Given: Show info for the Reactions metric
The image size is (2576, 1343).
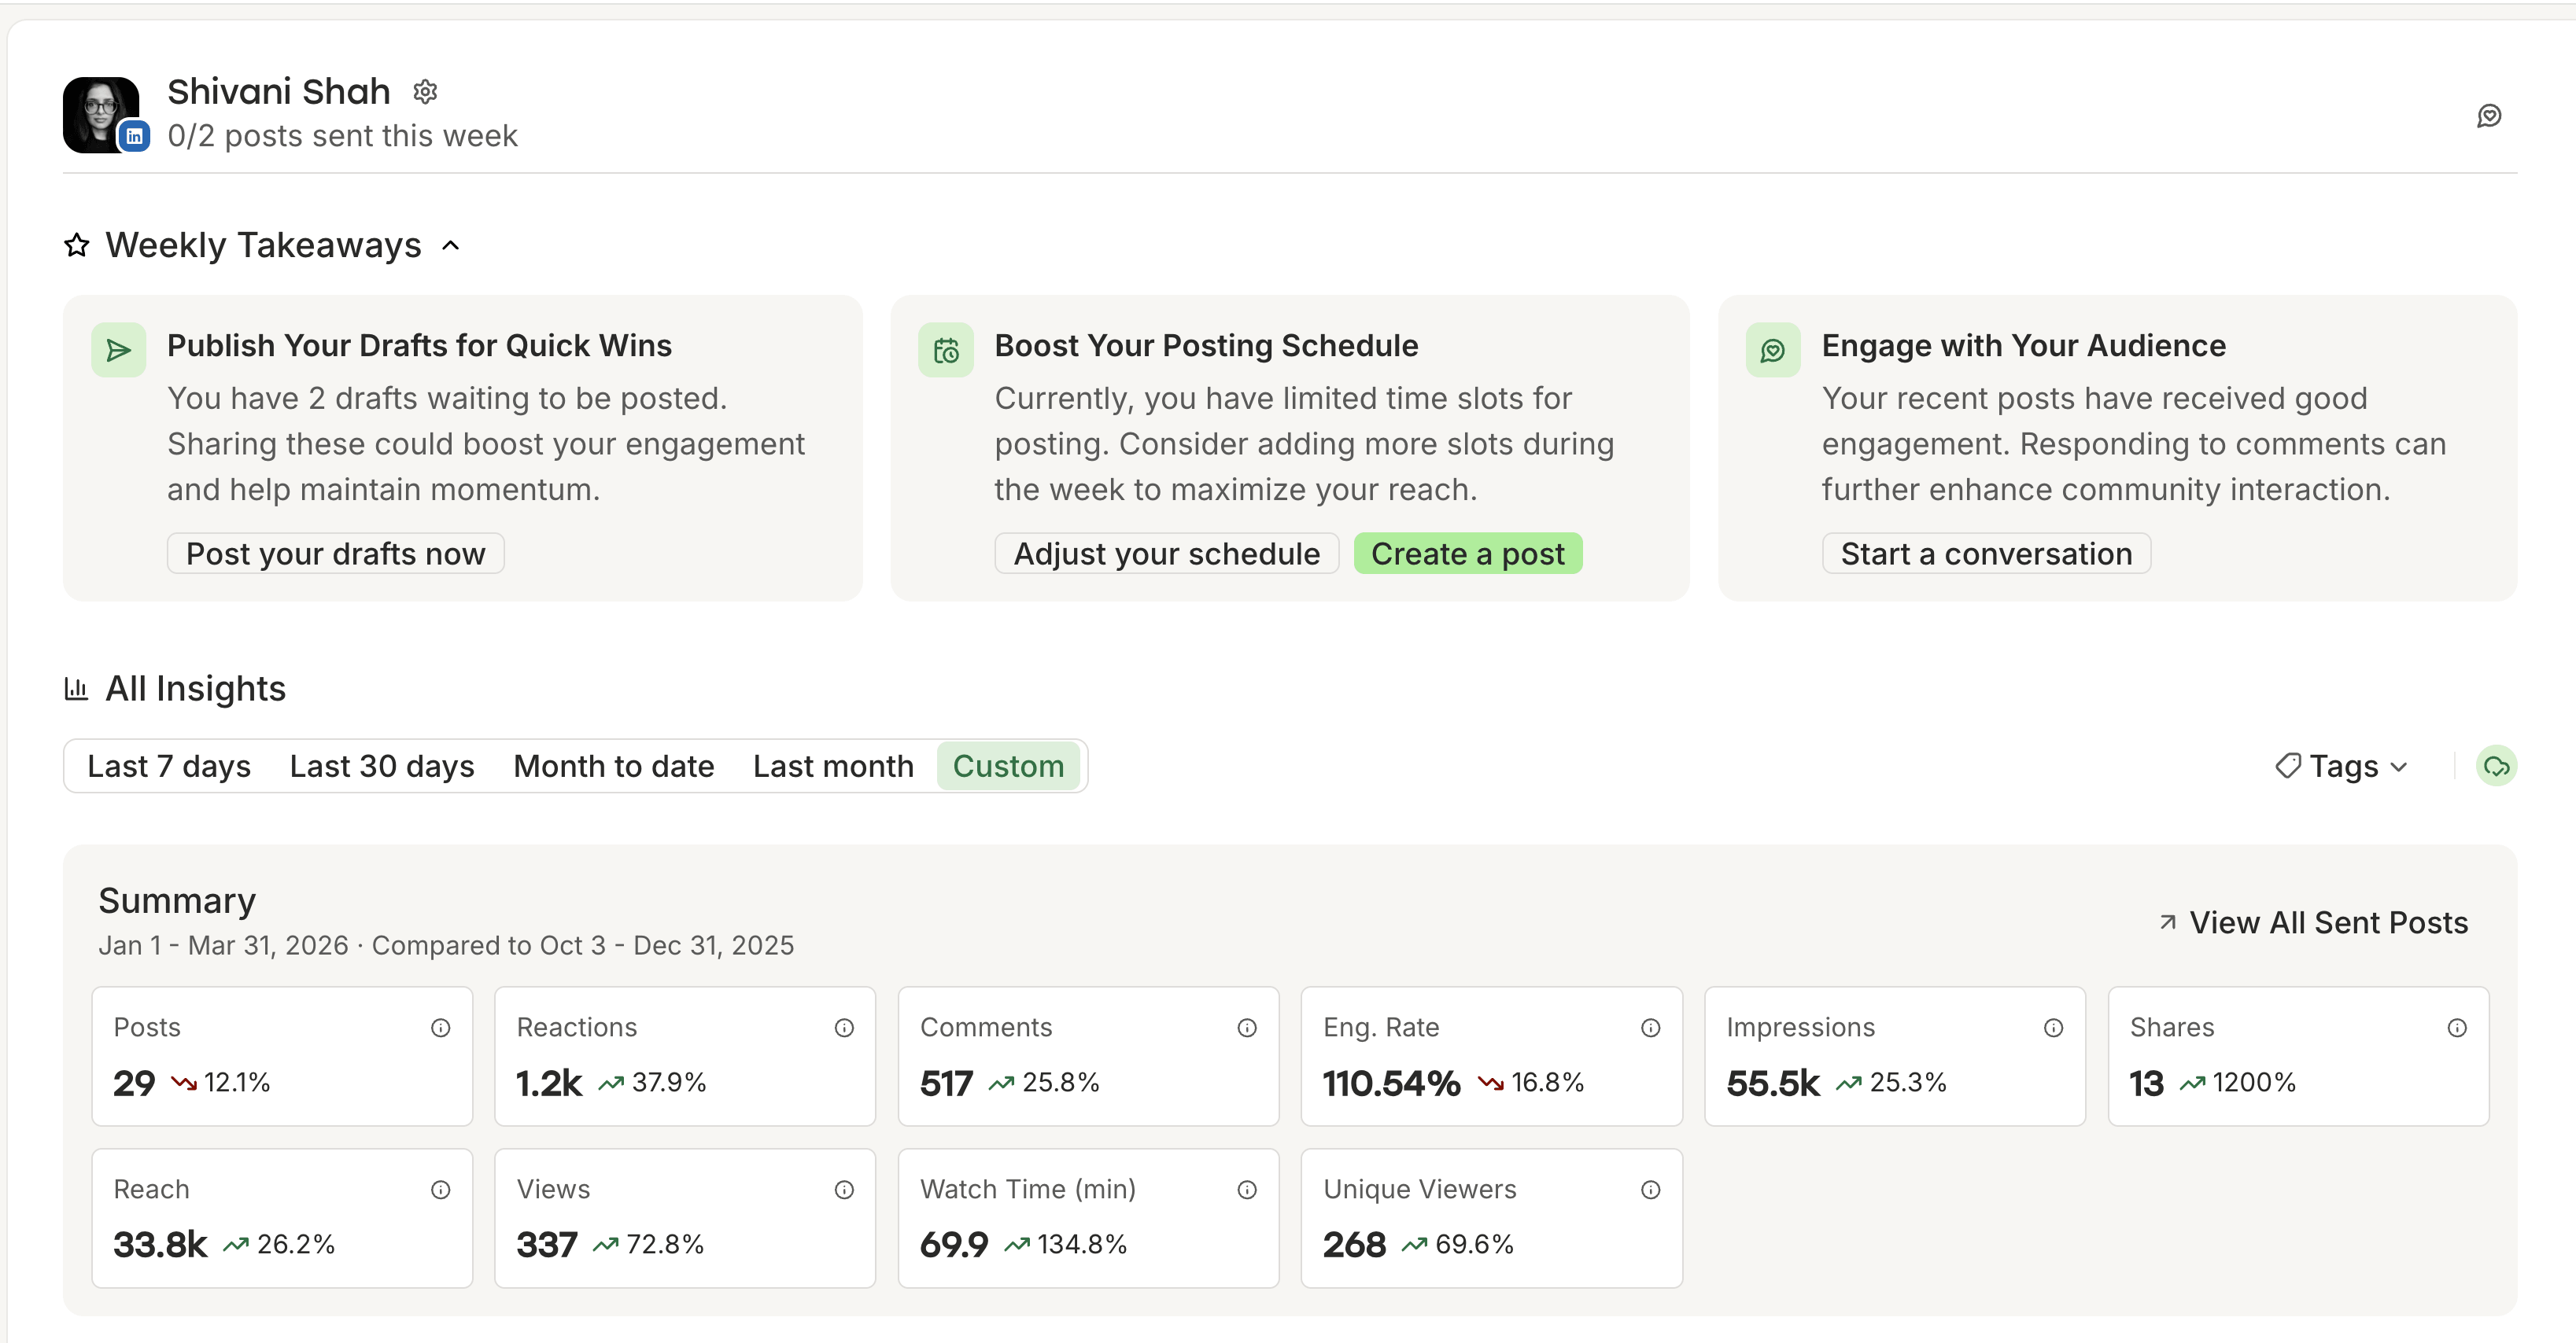Looking at the screenshot, I should point(844,1028).
